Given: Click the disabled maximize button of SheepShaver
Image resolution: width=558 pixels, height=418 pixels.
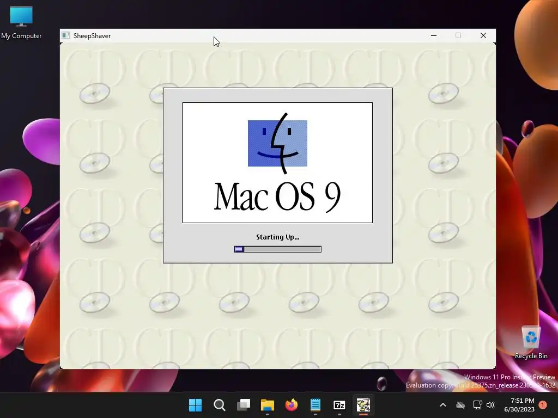Looking at the screenshot, I should (x=458, y=35).
